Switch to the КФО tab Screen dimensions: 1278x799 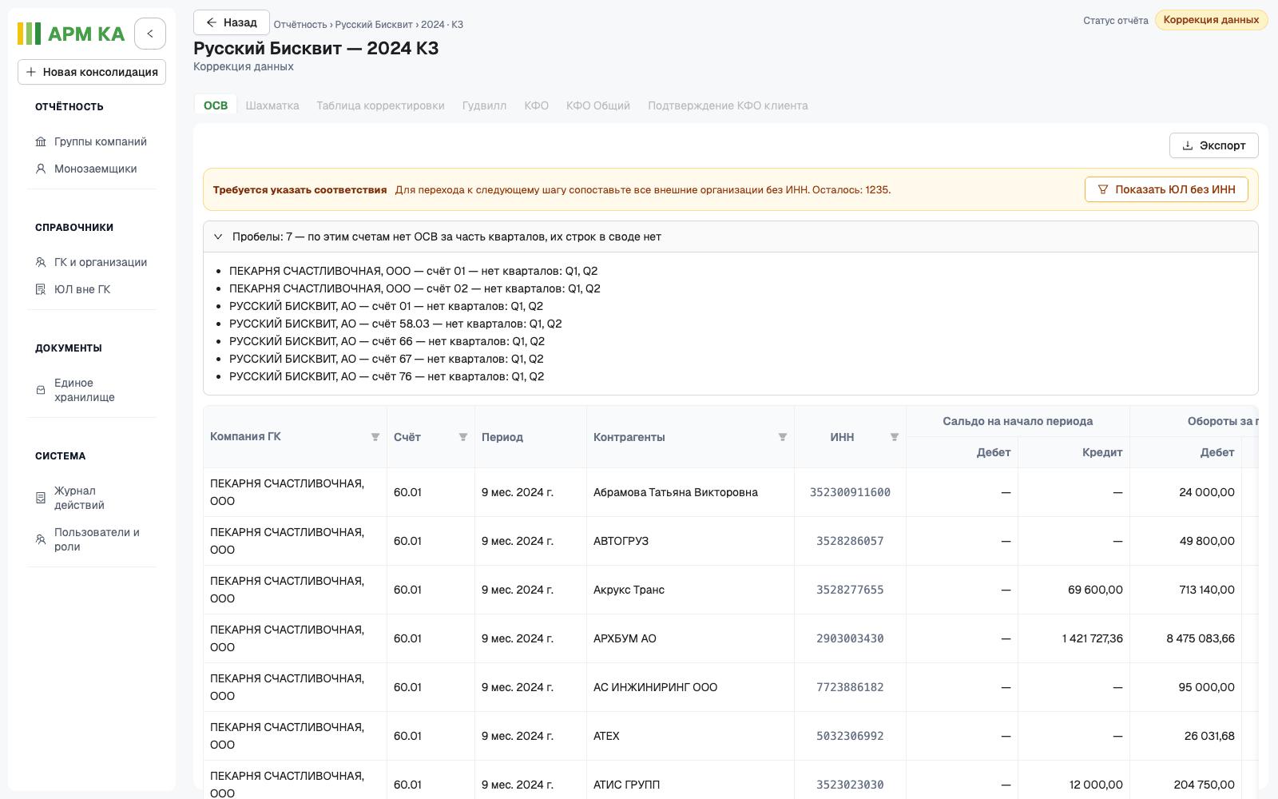[x=537, y=105]
